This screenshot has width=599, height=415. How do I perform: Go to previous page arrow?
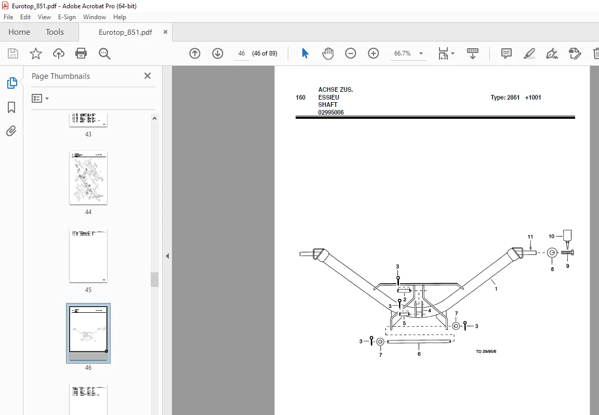tap(195, 53)
